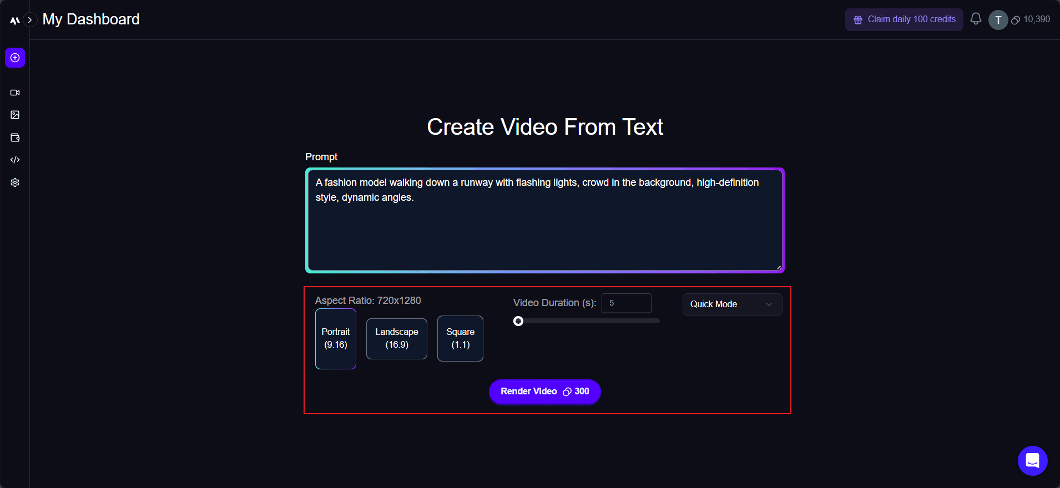Click the video duration slider handle

click(518, 321)
